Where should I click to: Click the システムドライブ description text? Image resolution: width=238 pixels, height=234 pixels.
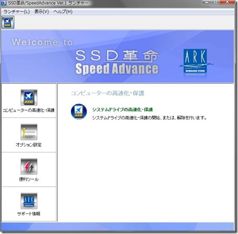pos(150,118)
